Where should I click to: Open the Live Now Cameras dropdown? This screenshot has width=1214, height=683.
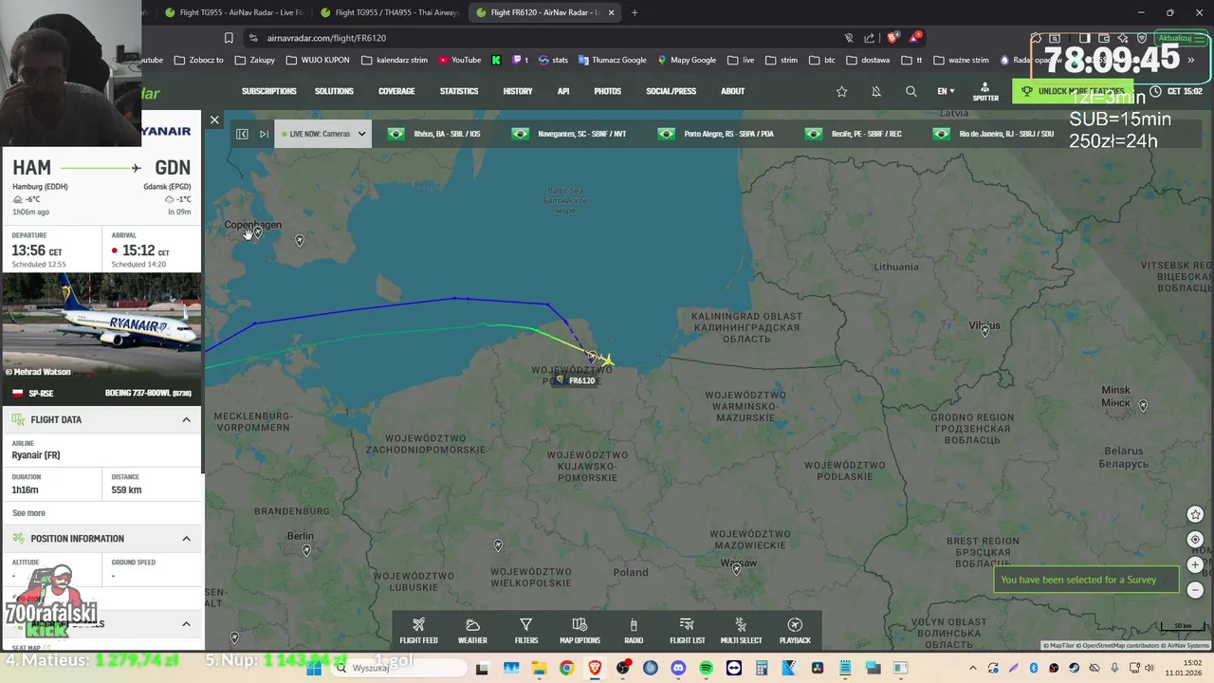pos(322,134)
